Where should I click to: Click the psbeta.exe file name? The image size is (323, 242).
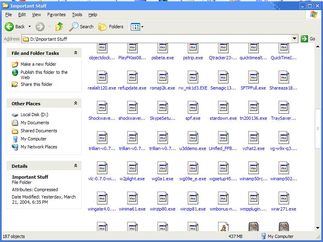pyautogui.click(x=163, y=58)
